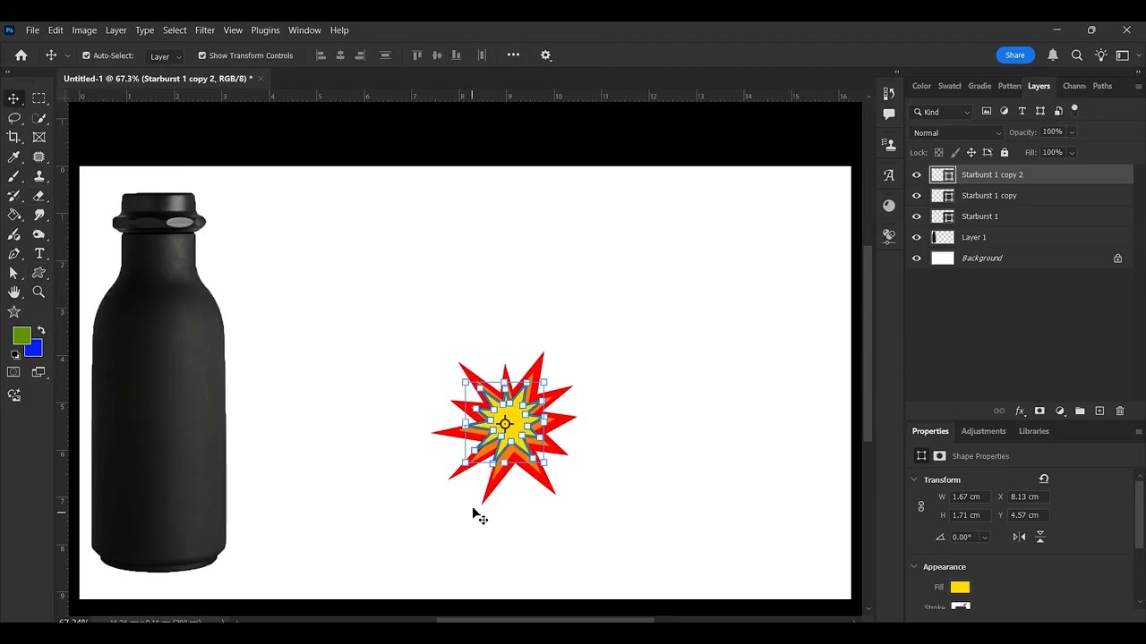Switch to the Adjustments tab
The width and height of the screenshot is (1146, 644).
[983, 431]
